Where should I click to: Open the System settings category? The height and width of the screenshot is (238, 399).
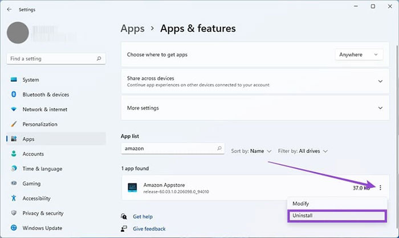tap(31, 80)
